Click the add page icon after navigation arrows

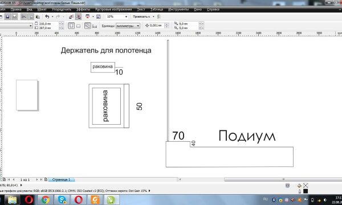pos(46,179)
